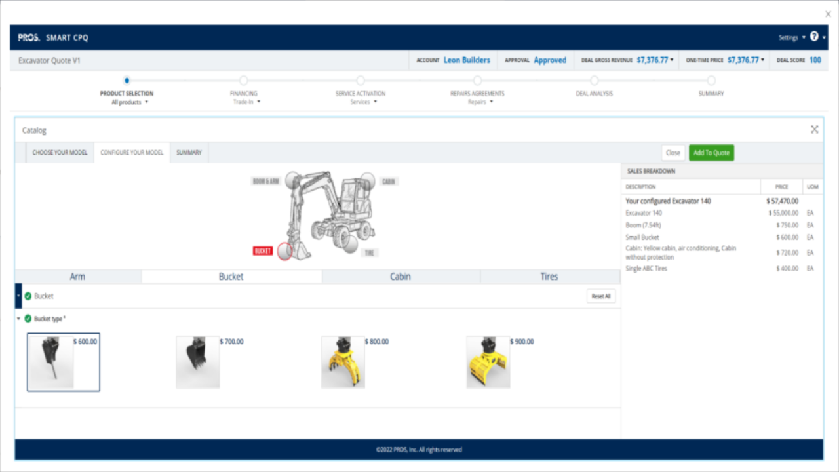Image resolution: width=839 pixels, height=472 pixels.
Task: Switch to Choose Your Model tab
Action: tap(60, 153)
